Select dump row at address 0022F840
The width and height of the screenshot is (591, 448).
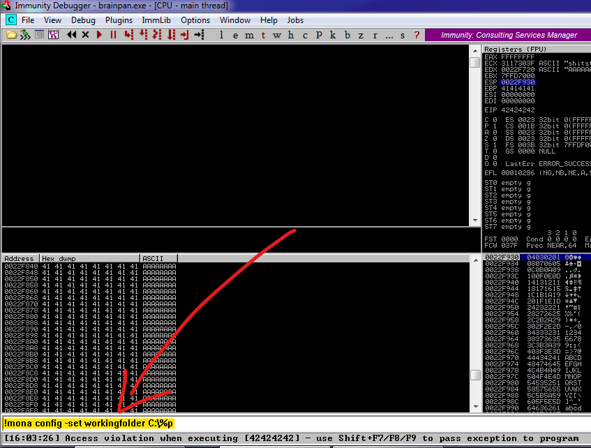pos(90,267)
